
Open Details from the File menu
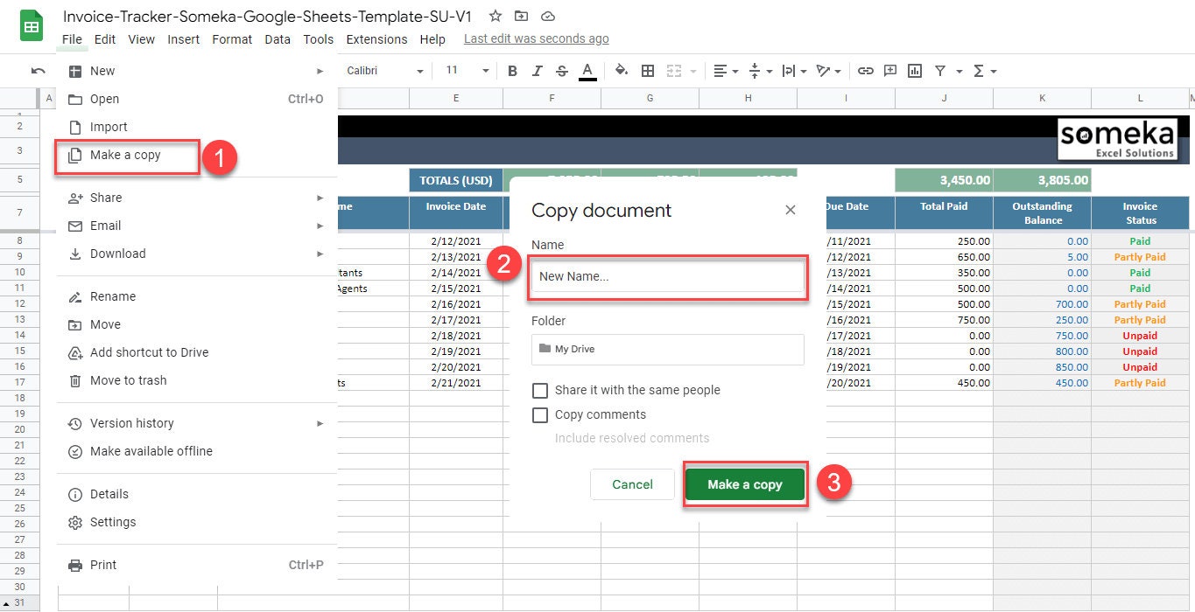[197, 494]
